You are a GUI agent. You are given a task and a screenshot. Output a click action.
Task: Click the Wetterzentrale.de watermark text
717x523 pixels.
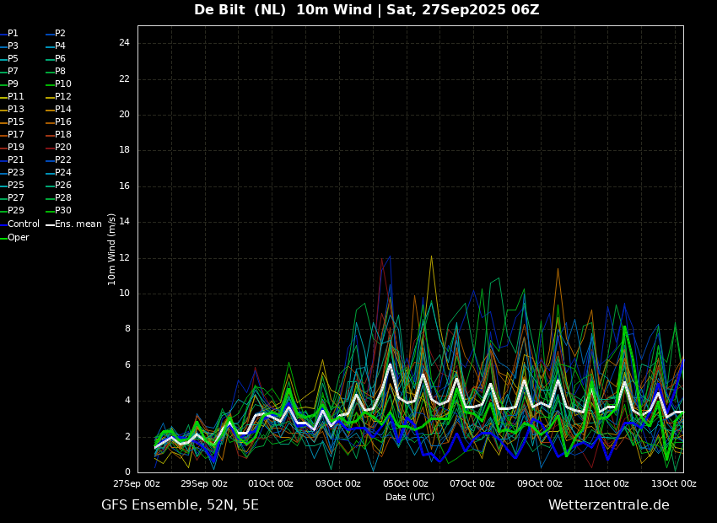tap(609, 505)
